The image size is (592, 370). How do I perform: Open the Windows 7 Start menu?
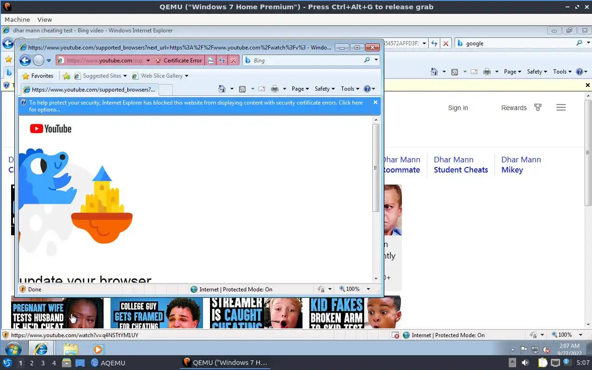[x=12, y=349]
